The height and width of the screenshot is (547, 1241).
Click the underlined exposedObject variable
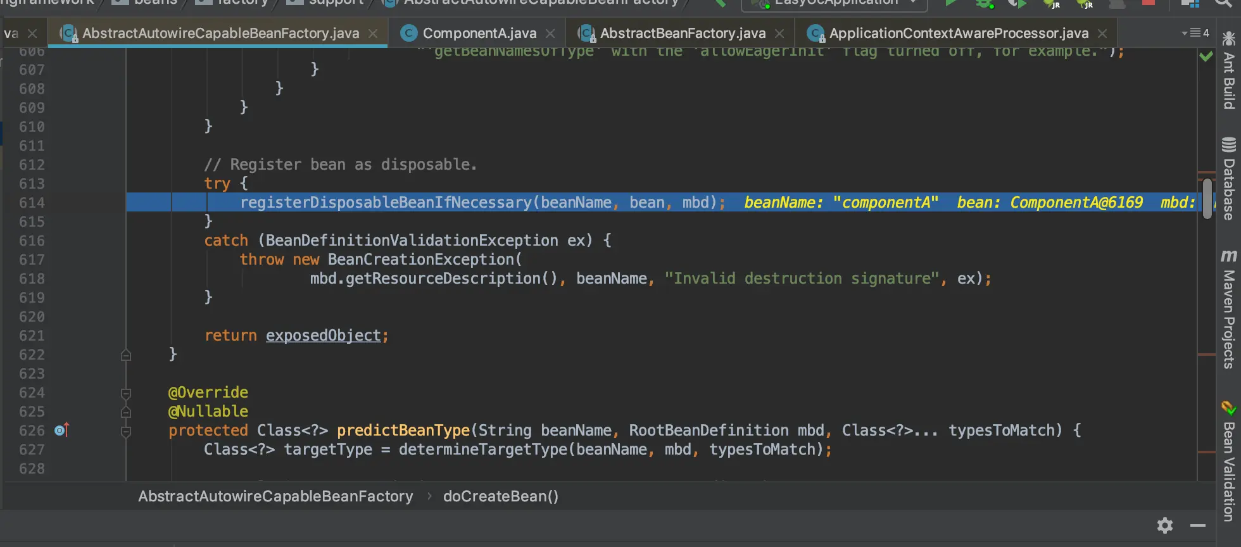tap(324, 336)
